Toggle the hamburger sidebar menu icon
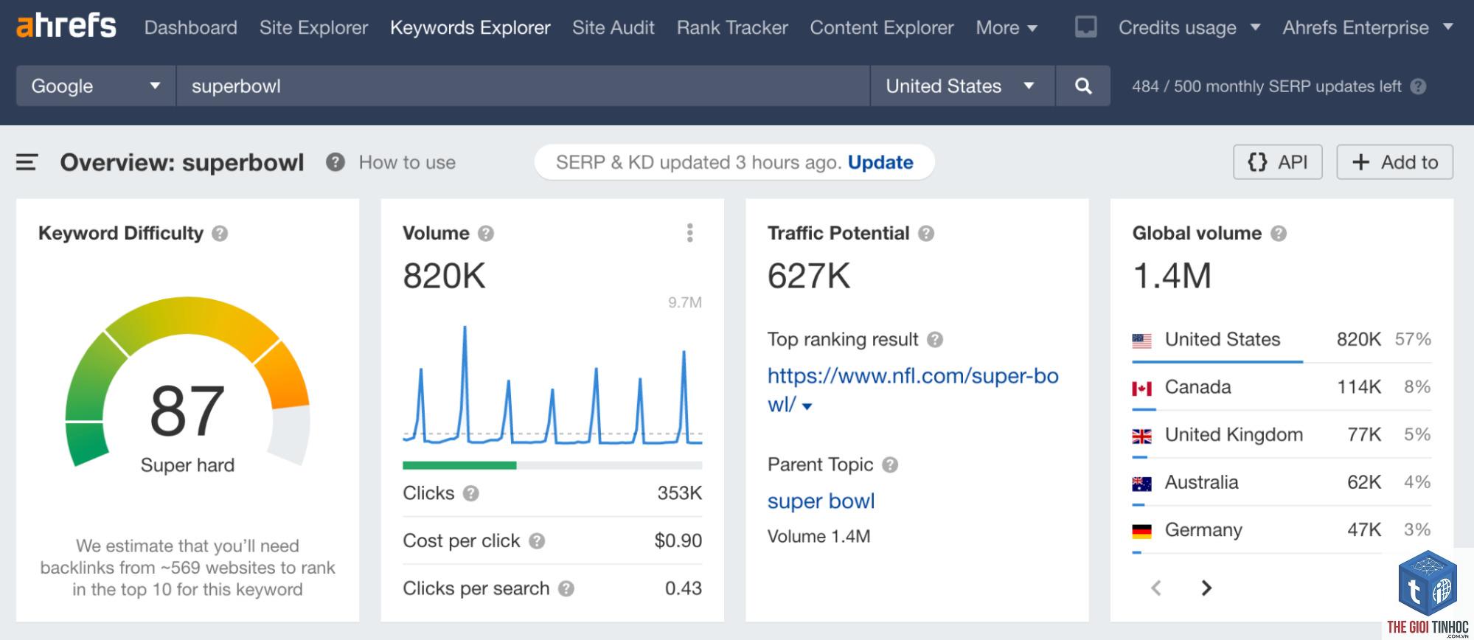The image size is (1474, 640). [27, 162]
